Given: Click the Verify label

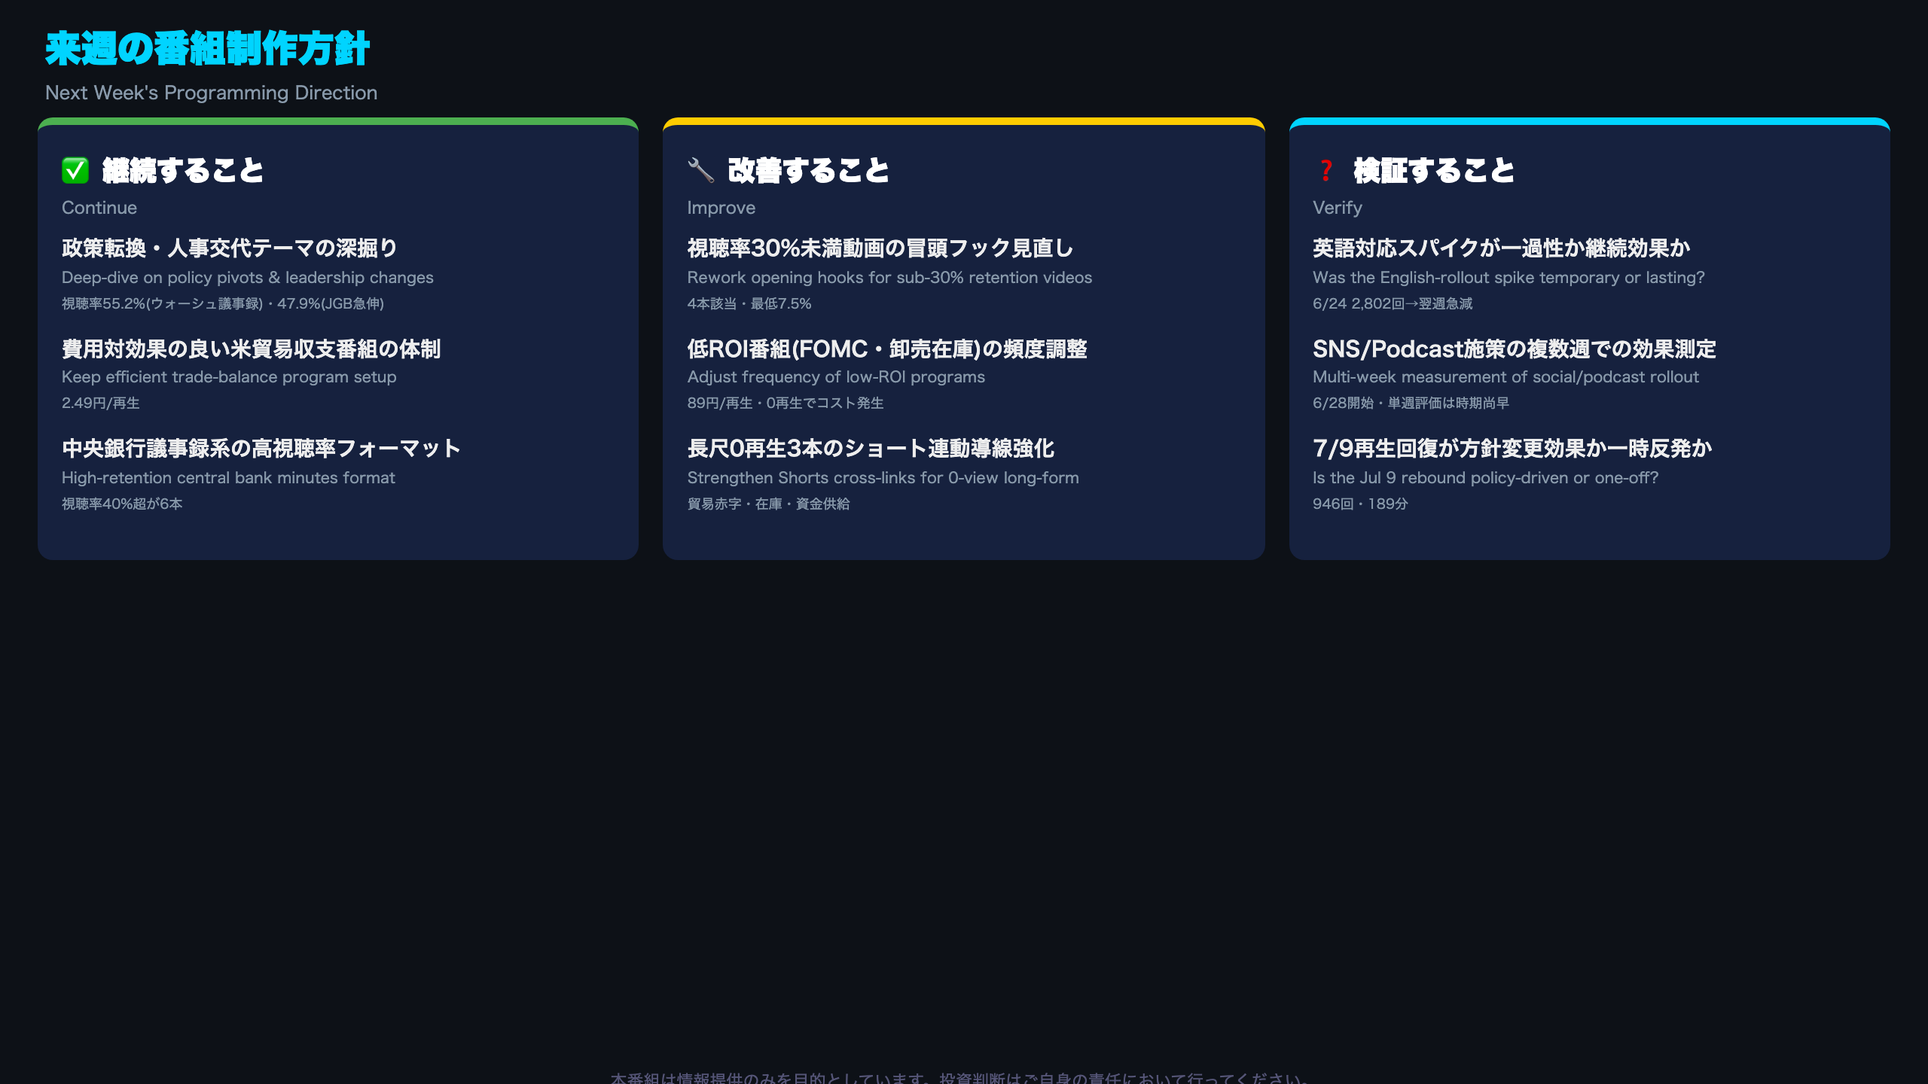Looking at the screenshot, I should tap(1338, 208).
